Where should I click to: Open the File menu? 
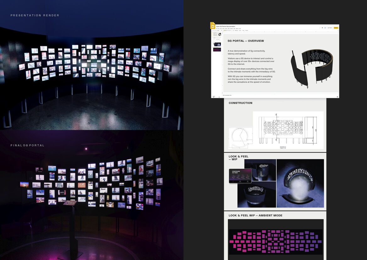coord(217,28)
